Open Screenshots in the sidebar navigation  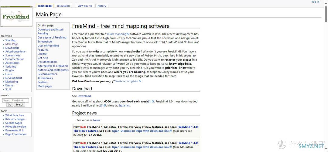coord(13,56)
